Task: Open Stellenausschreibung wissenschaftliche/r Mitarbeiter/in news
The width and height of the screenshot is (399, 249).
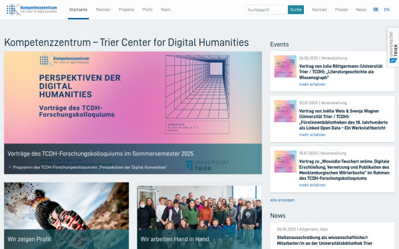Action: [x=325, y=240]
